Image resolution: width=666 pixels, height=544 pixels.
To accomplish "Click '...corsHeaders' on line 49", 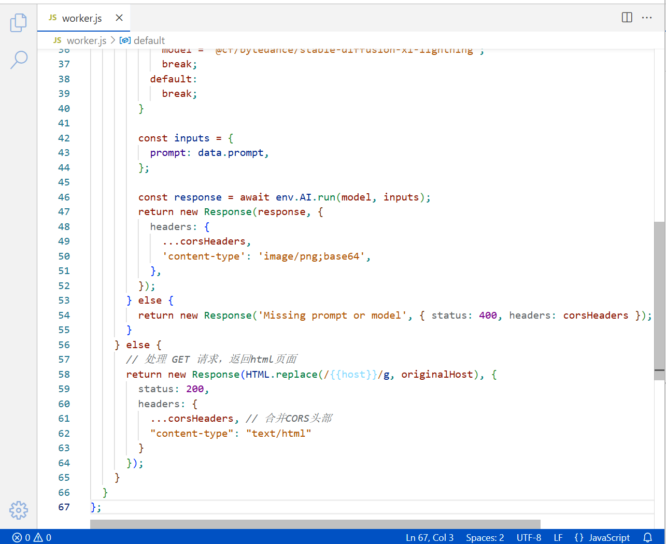I will tap(204, 241).
